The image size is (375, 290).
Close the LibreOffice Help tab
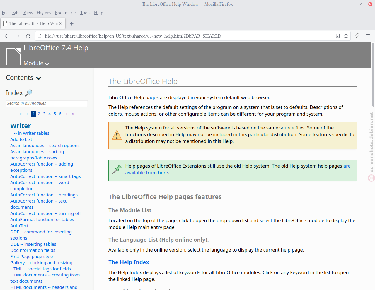click(61, 23)
